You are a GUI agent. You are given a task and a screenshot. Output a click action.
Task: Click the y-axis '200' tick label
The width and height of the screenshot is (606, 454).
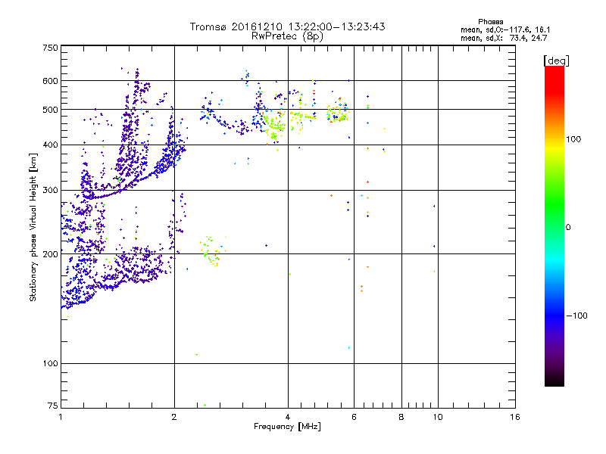tap(50, 254)
